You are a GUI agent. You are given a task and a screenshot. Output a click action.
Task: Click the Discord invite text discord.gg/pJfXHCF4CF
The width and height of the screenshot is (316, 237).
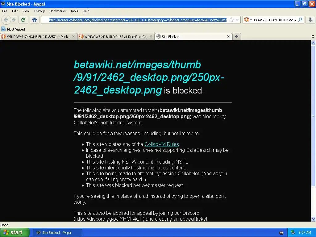(x=109, y=219)
